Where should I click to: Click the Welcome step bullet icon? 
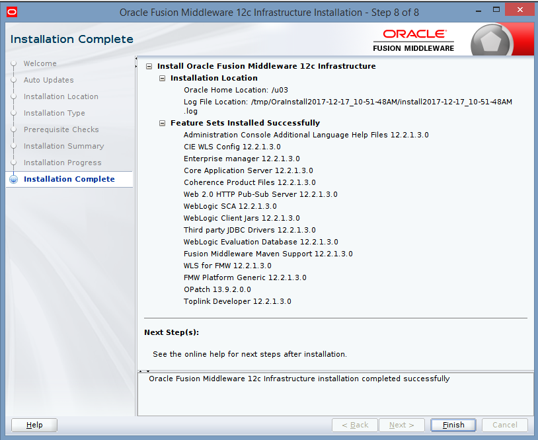pos(14,63)
